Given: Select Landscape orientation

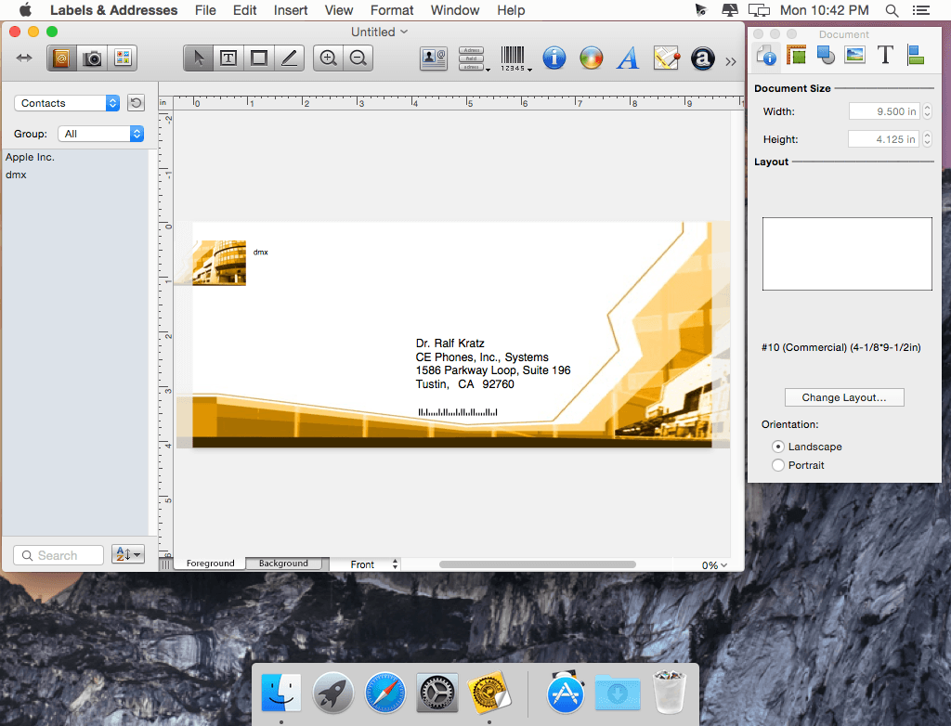Looking at the screenshot, I should tap(779, 447).
